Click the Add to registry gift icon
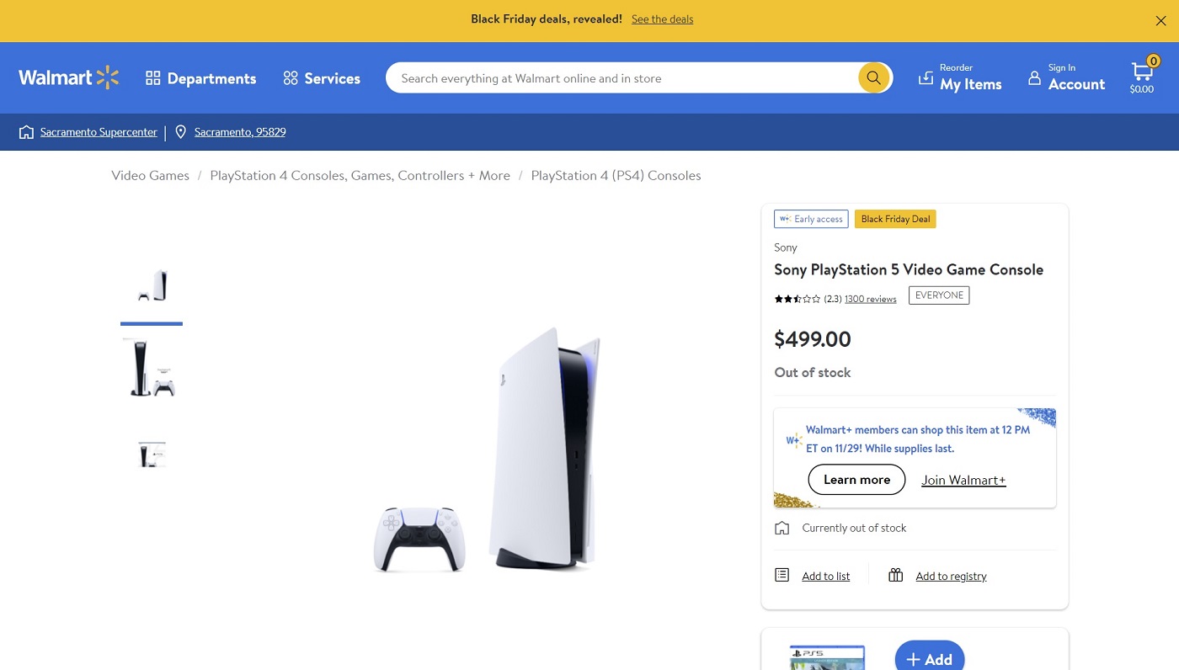The image size is (1179, 670). [x=895, y=575]
